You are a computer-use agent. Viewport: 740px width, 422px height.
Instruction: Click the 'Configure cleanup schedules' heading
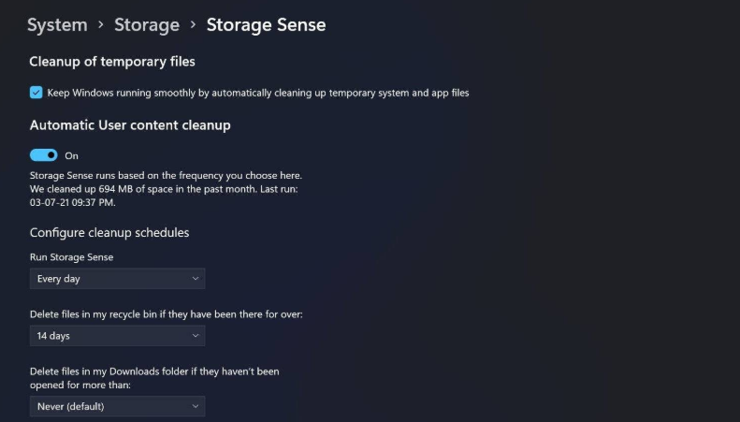(109, 232)
